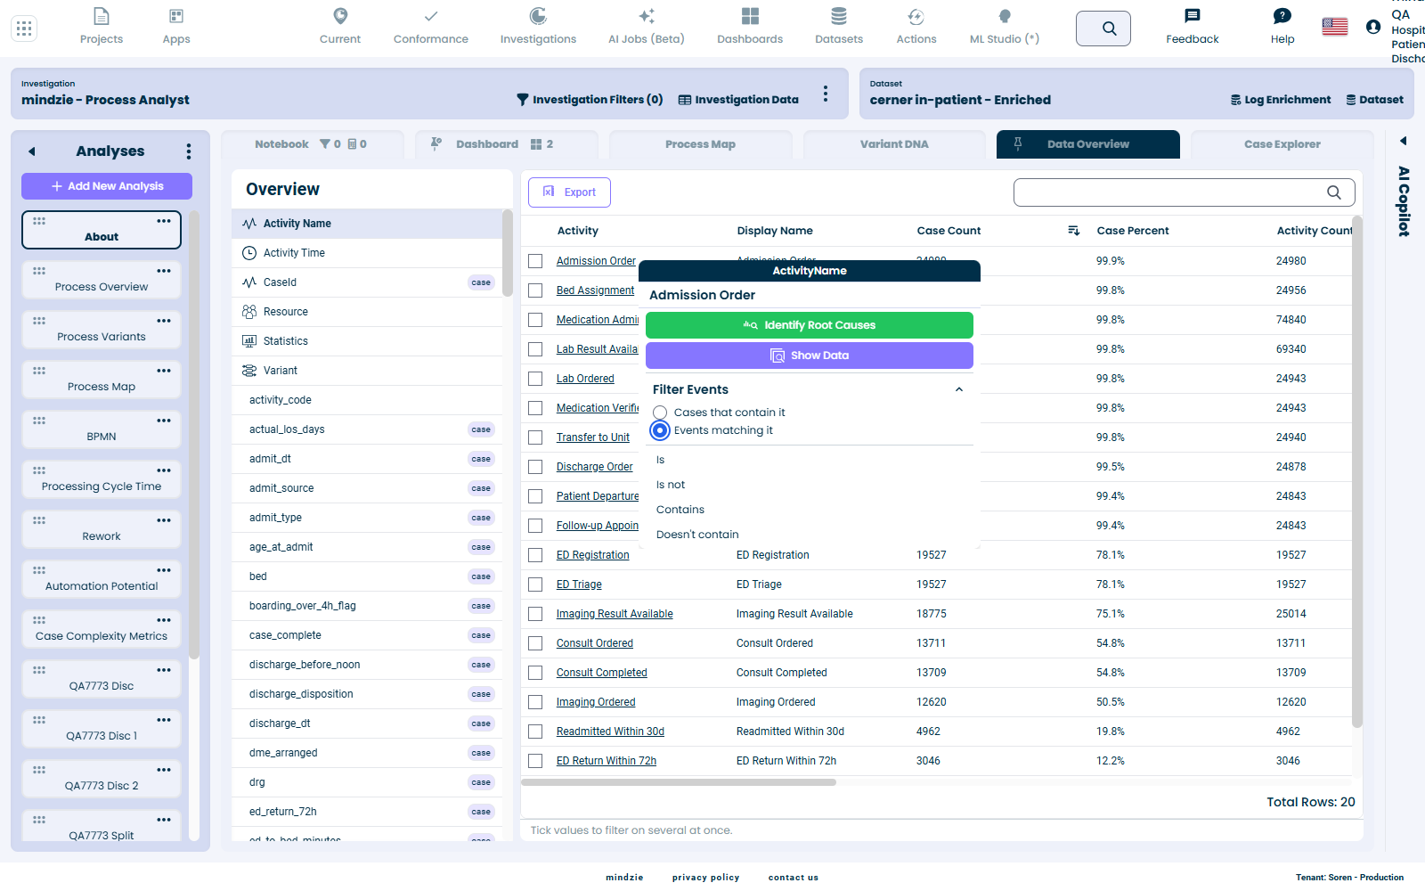Open the Datasets icon in navigation
1425x891 pixels.
(x=839, y=16)
